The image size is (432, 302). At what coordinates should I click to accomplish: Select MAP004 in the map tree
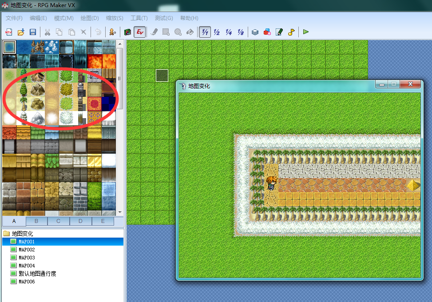coord(27,266)
